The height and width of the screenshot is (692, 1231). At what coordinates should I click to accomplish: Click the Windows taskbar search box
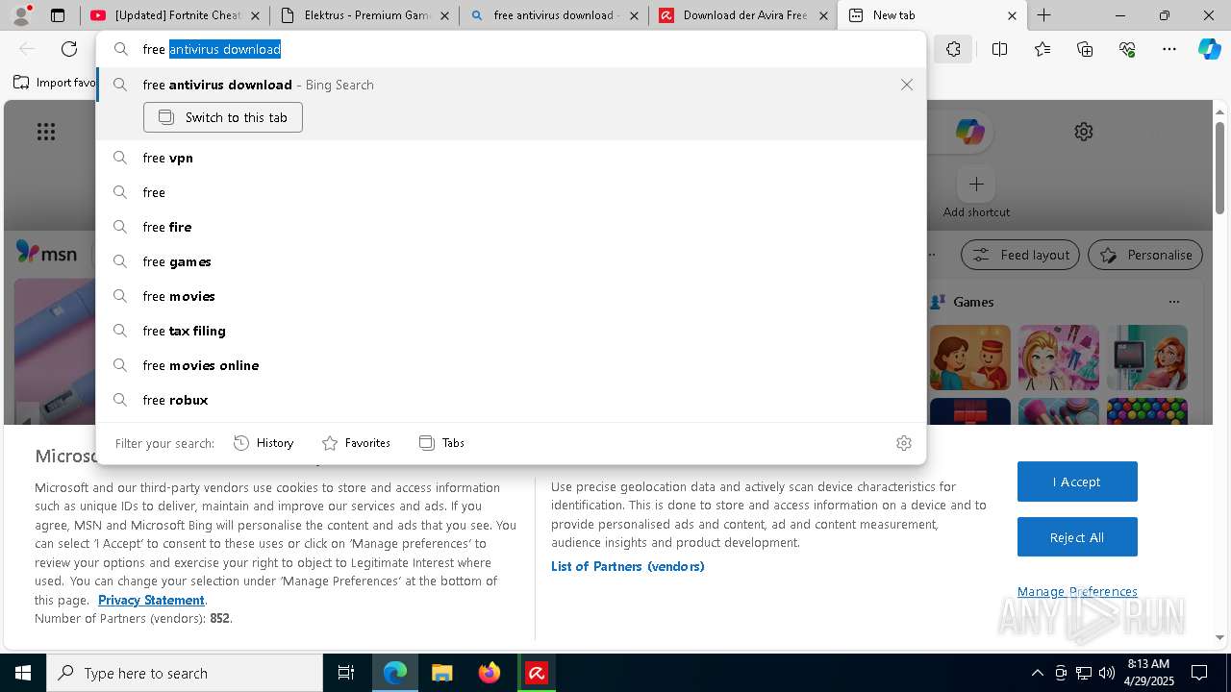click(185, 673)
